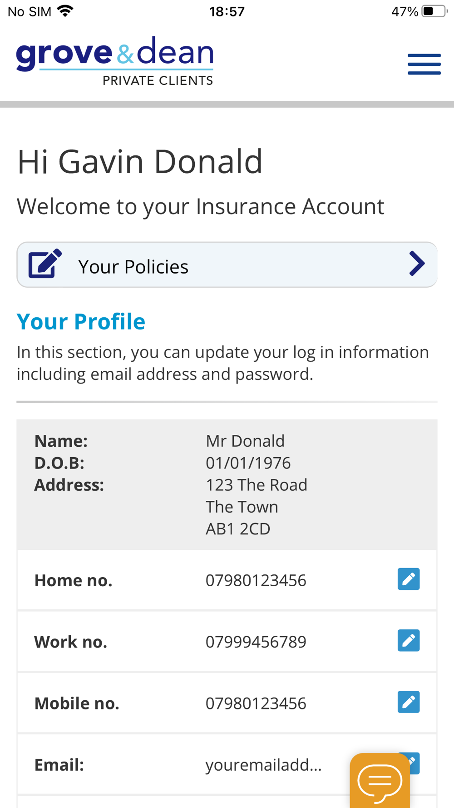454x808 pixels.
Task: Open the hamburger navigation menu
Action: click(x=424, y=64)
